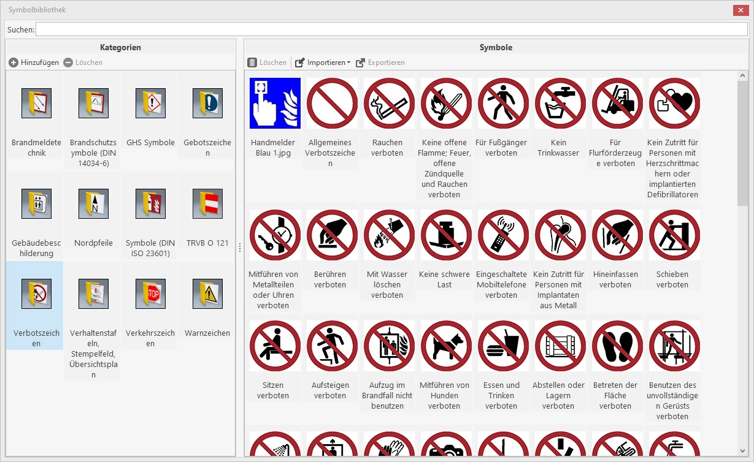Image resolution: width=754 pixels, height=462 pixels.
Task: Click Hinzufügen to add a category
Action: (34, 62)
